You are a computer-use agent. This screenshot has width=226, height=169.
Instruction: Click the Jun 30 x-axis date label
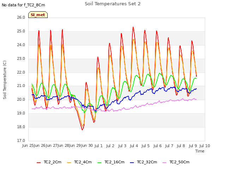click(x=87, y=146)
